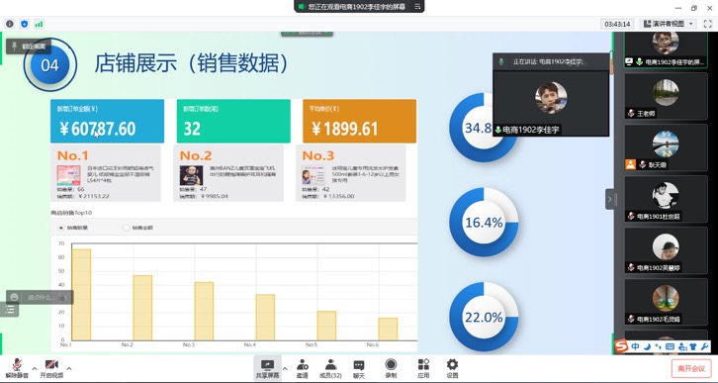
Task: Unmute the microphone (解除静音)
Action: click(17, 368)
